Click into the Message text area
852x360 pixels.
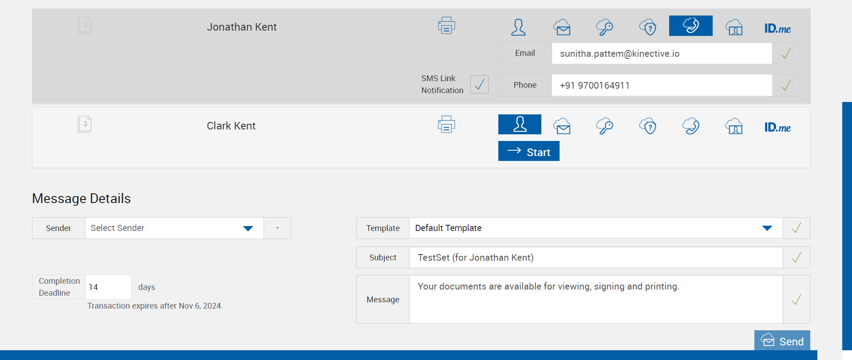click(596, 299)
